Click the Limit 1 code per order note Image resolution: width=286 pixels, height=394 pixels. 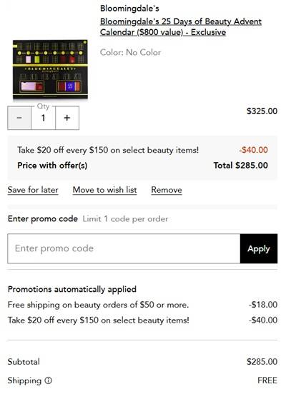pyautogui.click(x=125, y=219)
